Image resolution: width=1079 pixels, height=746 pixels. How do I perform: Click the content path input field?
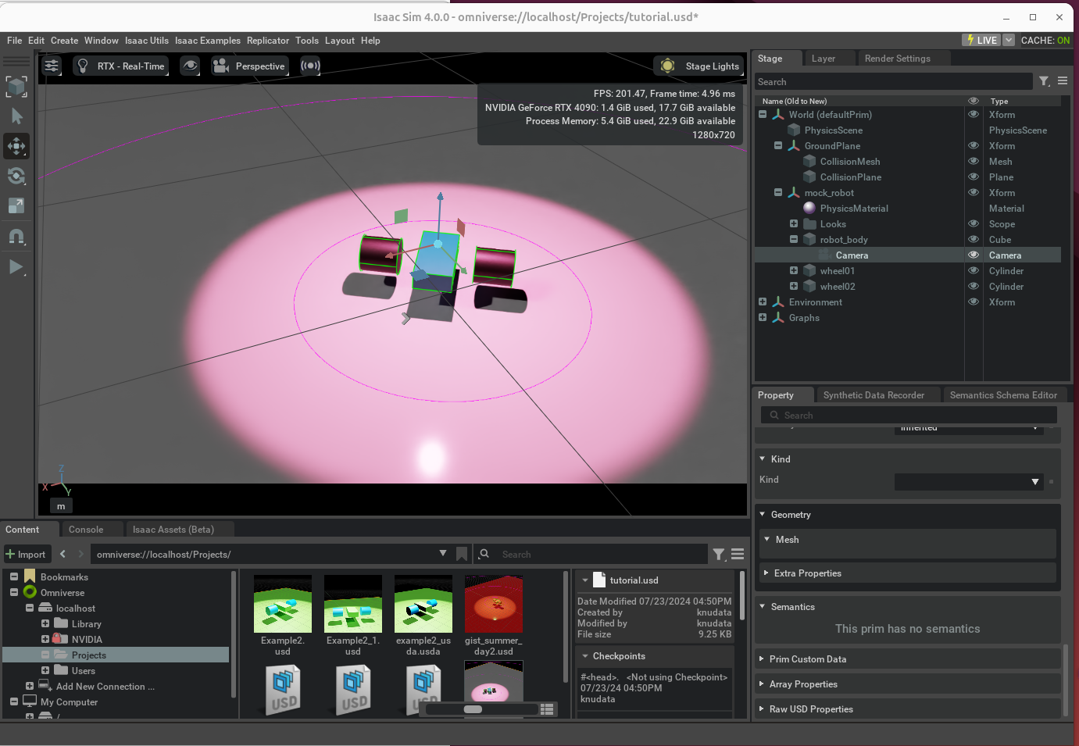(266, 555)
